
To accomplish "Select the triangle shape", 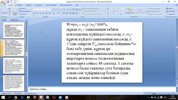I will 108,11.
